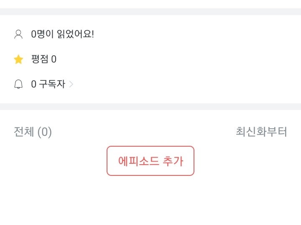Screen dimensions: 301x225
Task: Select the "평점 0" rating label
Action: (43, 59)
